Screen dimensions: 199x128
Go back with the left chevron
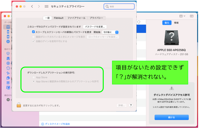[x=32, y=6]
